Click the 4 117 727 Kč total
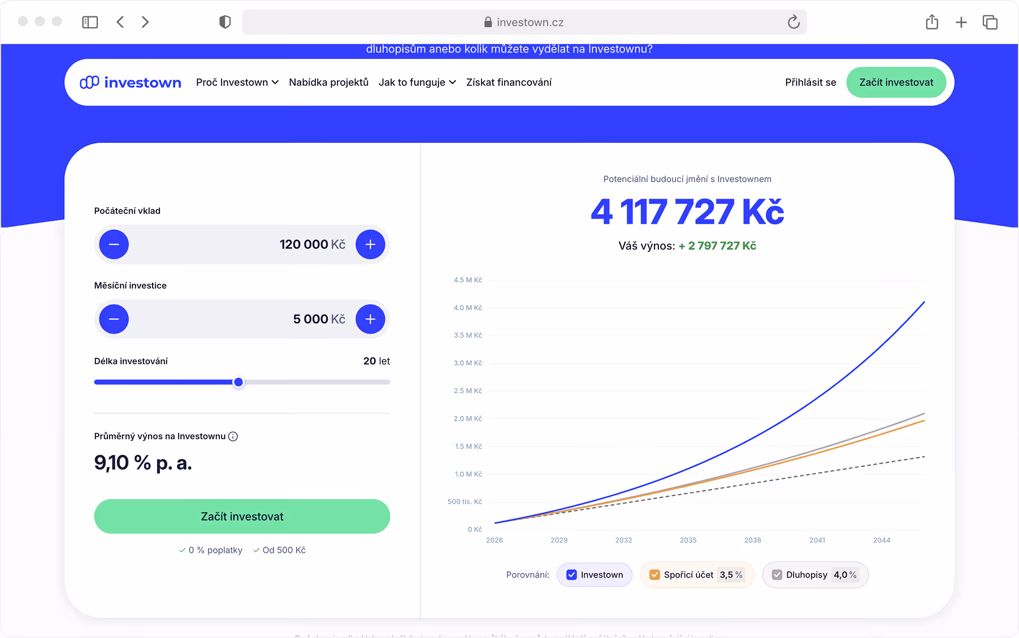The height and width of the screenshot is (638, 1019). click(687, 212)
